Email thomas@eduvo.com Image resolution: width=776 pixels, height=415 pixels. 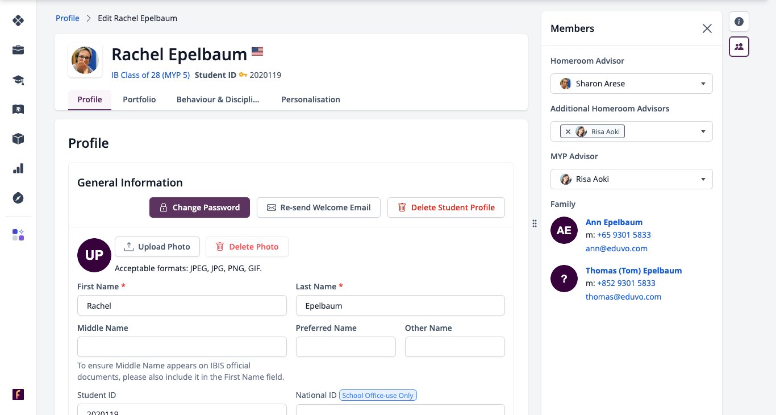pos(623,297)
